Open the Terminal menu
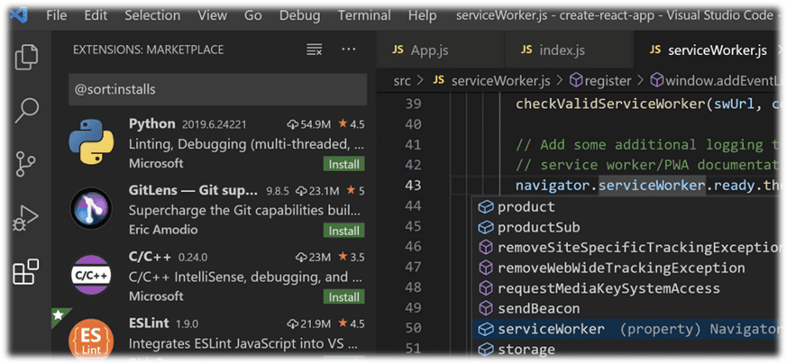The image size is (787, 364). click(363, 15)
